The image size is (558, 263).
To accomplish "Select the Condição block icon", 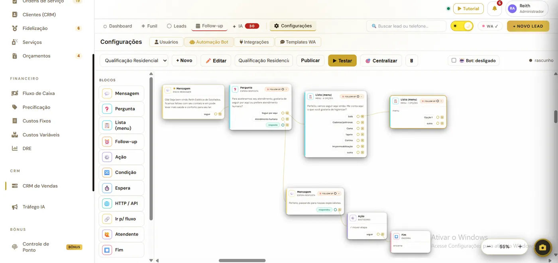I will click(x=107, y=172).
